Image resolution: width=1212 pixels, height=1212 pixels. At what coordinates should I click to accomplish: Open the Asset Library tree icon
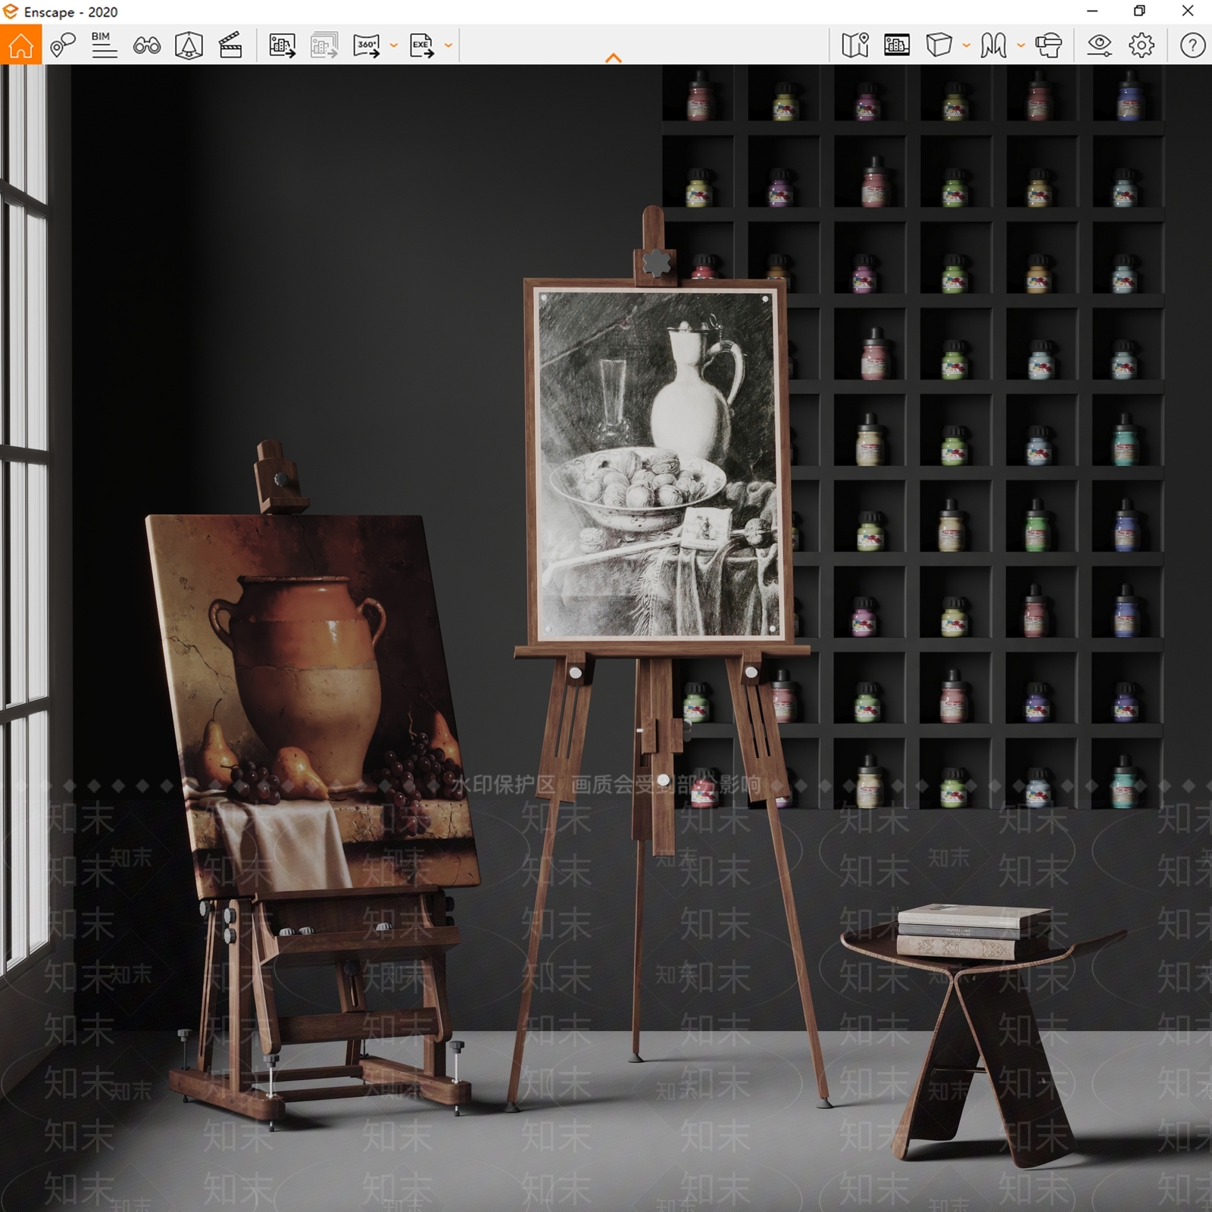(x=189, y=45)
